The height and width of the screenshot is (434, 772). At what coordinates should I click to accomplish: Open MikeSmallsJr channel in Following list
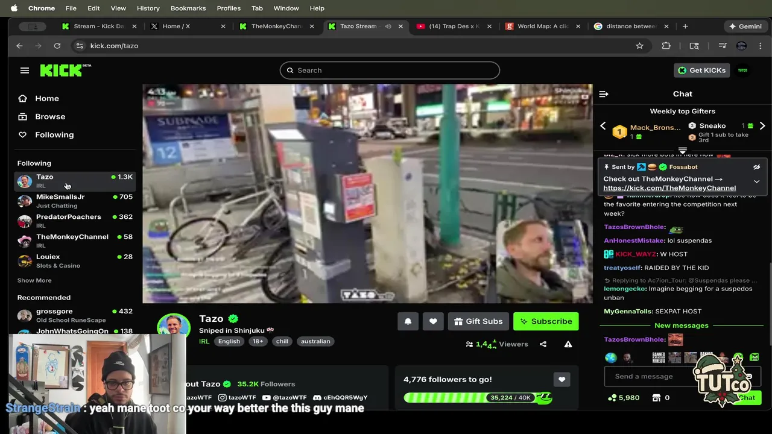pyautogui.click(x=75, y=201)
